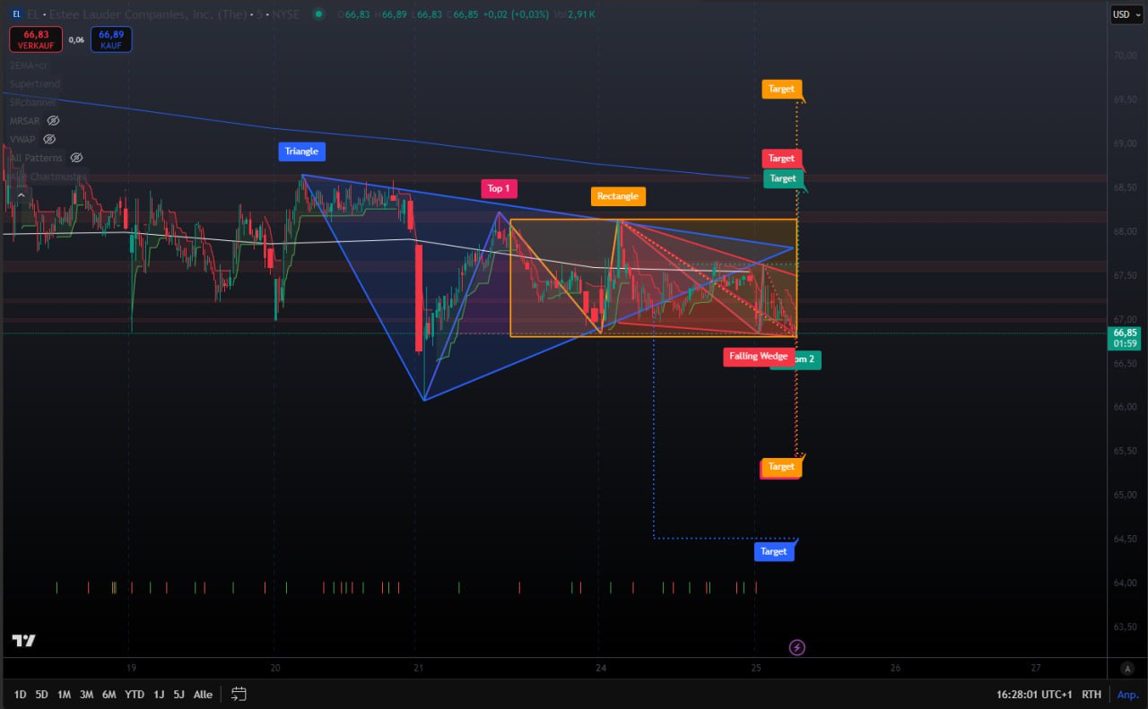Image resolution: width=1148 pixels, height=709 pixels.
Task: Click the current price marker 66,85
Action: 1125,333
